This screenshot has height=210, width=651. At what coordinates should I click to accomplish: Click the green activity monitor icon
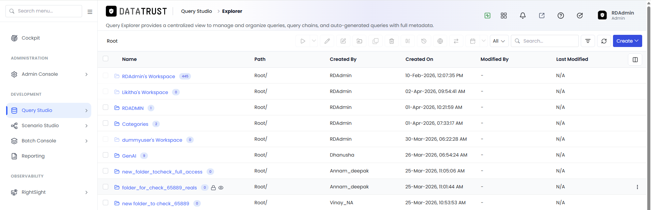point(487,16)
